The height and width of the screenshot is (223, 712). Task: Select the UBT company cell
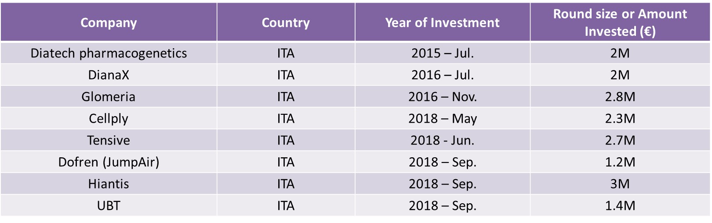coord(109,205)
